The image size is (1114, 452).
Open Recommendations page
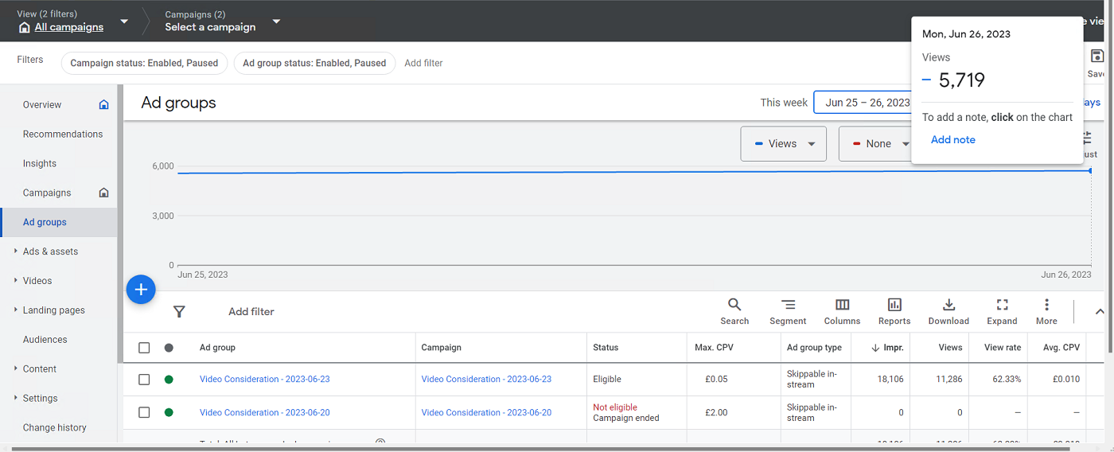tap(63, 134)
